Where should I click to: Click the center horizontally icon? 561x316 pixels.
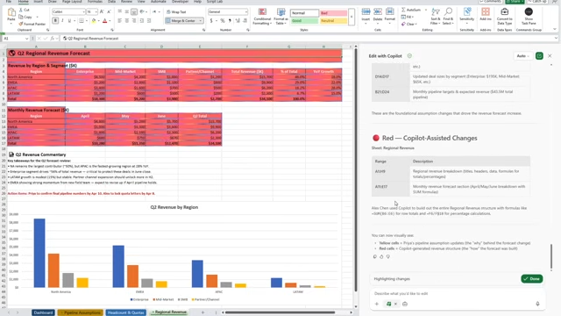click(126, 21)
